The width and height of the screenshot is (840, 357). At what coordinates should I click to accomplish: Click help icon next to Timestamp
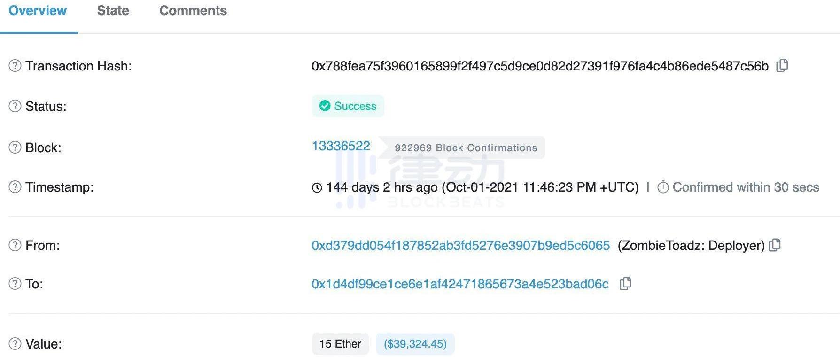(x=15, y=187)
